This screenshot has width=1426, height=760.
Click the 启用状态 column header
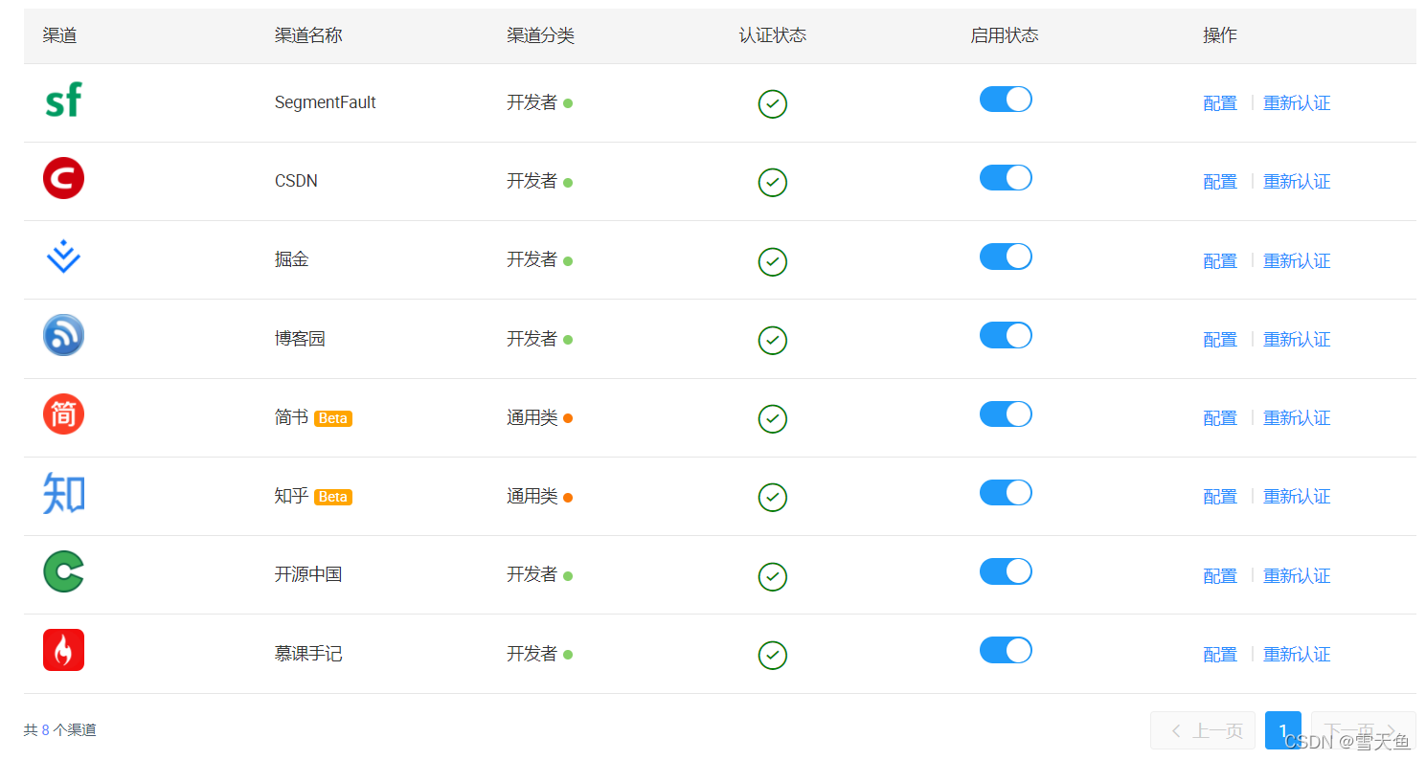1005,35
